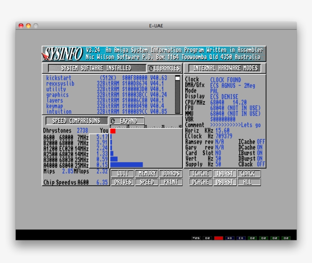Click the A4000 68040 25MHz comparison row
312x263 pixels.
tap(76, 165)
